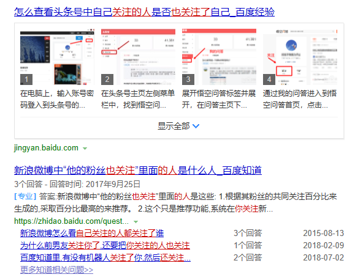Image resolution: width=355 pixels, height=277 pixels.
Task: Click the jingyan.baidu.com source URL
Action: pos(46,148)
